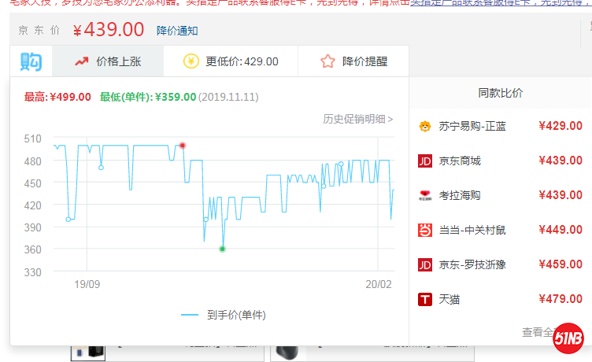Click the 最低(单件):¥359.00 lowest price label
Image resolution: width=592 pixels, height=362 pixels.
[x=148, y=97]
